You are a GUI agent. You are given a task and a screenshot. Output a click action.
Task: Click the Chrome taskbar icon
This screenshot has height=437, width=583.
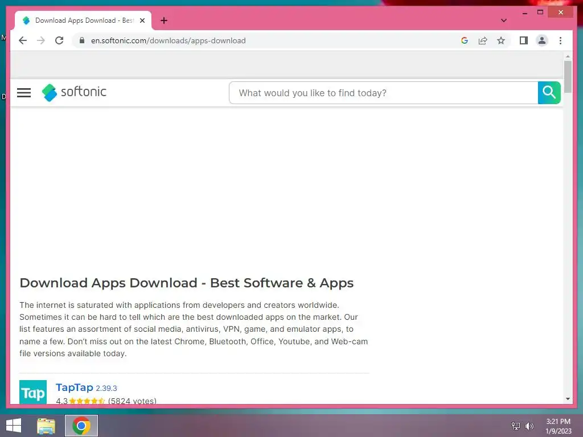pos(81,426)
